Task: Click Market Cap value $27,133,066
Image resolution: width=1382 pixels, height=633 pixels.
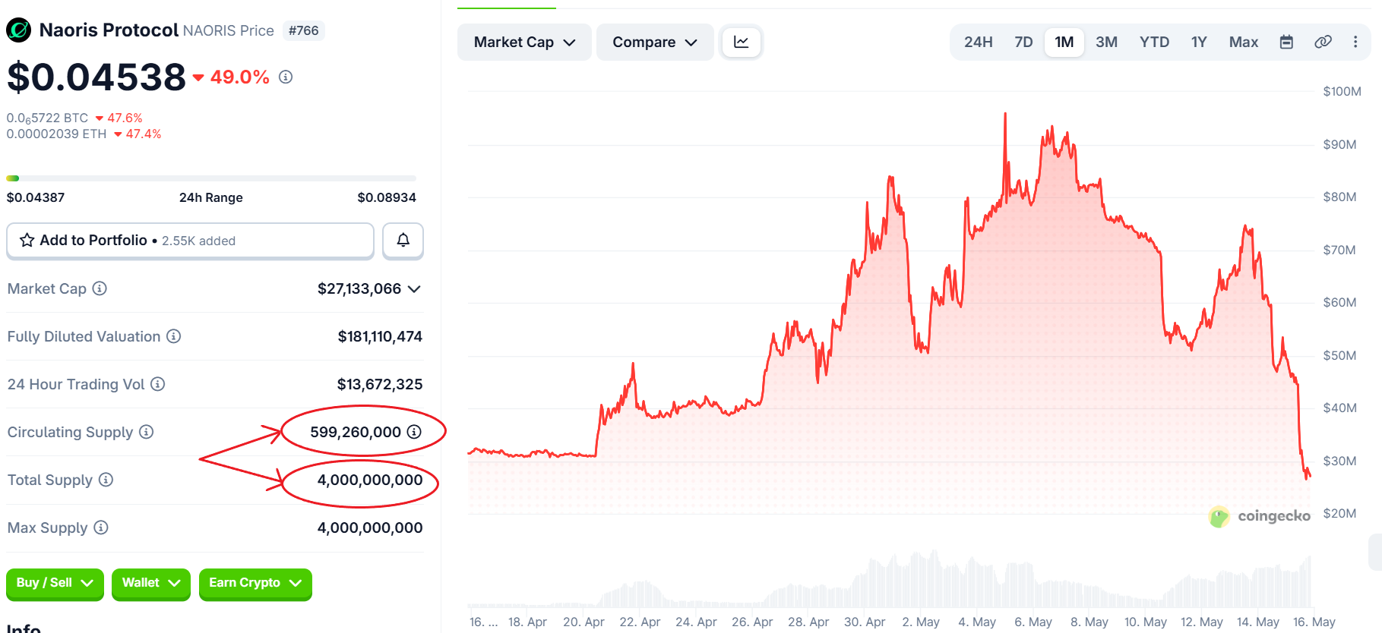Action: tap(359, 289)
